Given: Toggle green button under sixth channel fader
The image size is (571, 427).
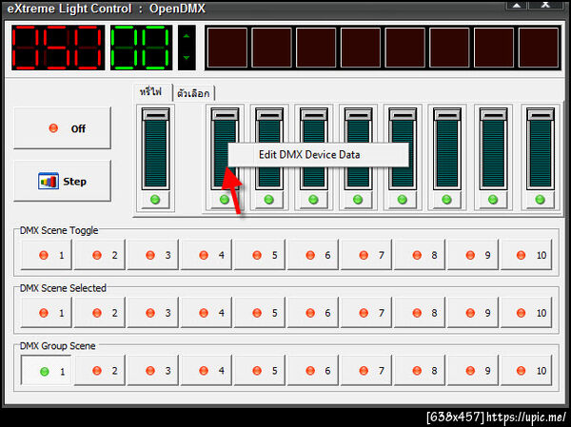Looking at the screenshot, I should click(x=447, y=200).
